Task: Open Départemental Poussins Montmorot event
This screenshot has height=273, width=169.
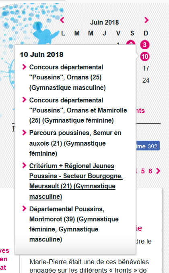Action: 74,224
